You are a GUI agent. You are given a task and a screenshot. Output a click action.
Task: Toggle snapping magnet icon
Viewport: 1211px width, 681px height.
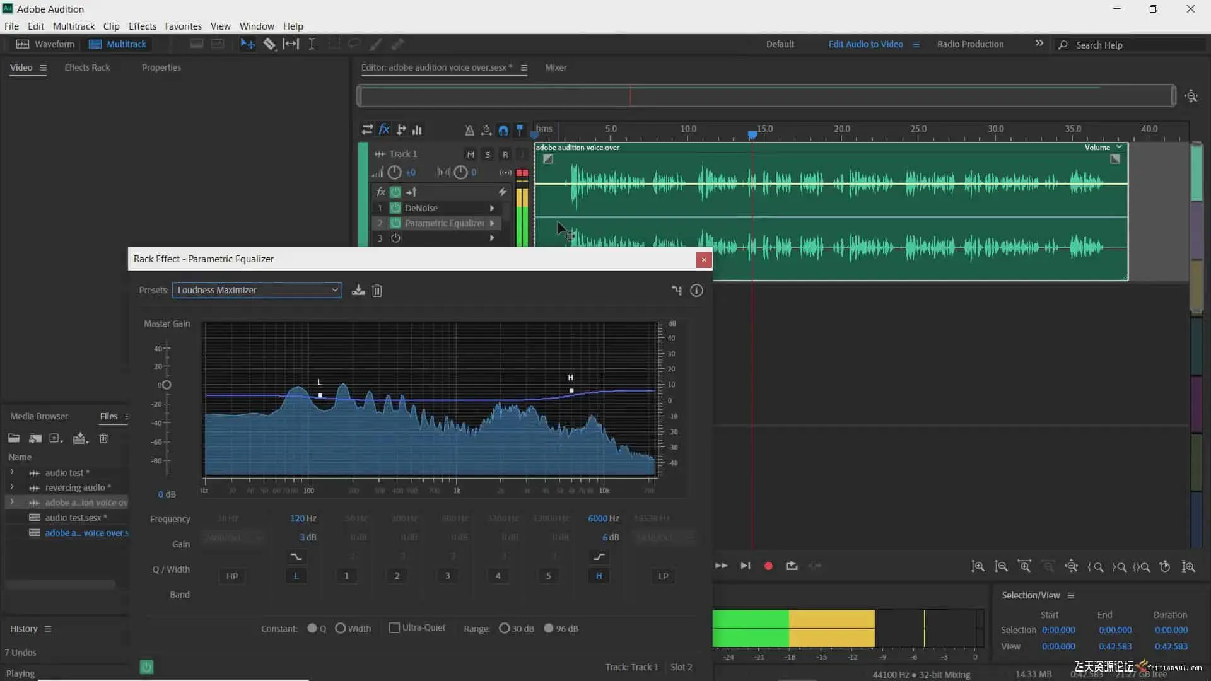(x=503, y=130)
